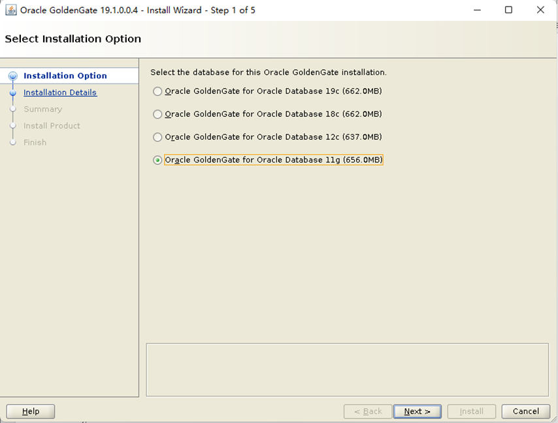The image size is (558, 423).
Task: Click the empty message box at bottom
Action: pyautogui.click(x=348, y=369)
